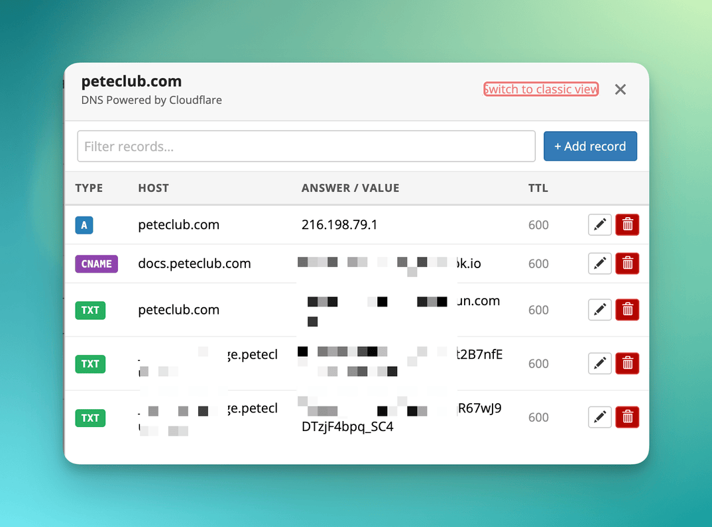Delete the TXT record ending in un.com
Screen dimensions: 712x527
point(627,310)
